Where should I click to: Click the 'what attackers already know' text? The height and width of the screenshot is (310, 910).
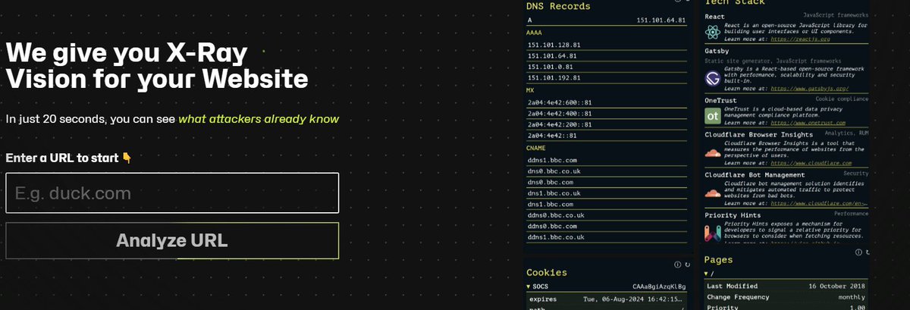[x=259, y=118]
